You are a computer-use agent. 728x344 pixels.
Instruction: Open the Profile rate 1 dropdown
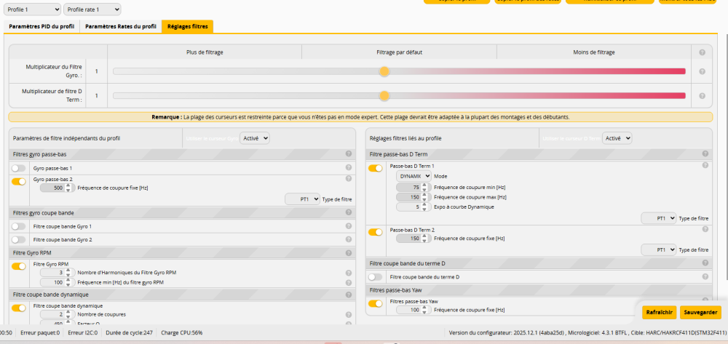[92, 9]
